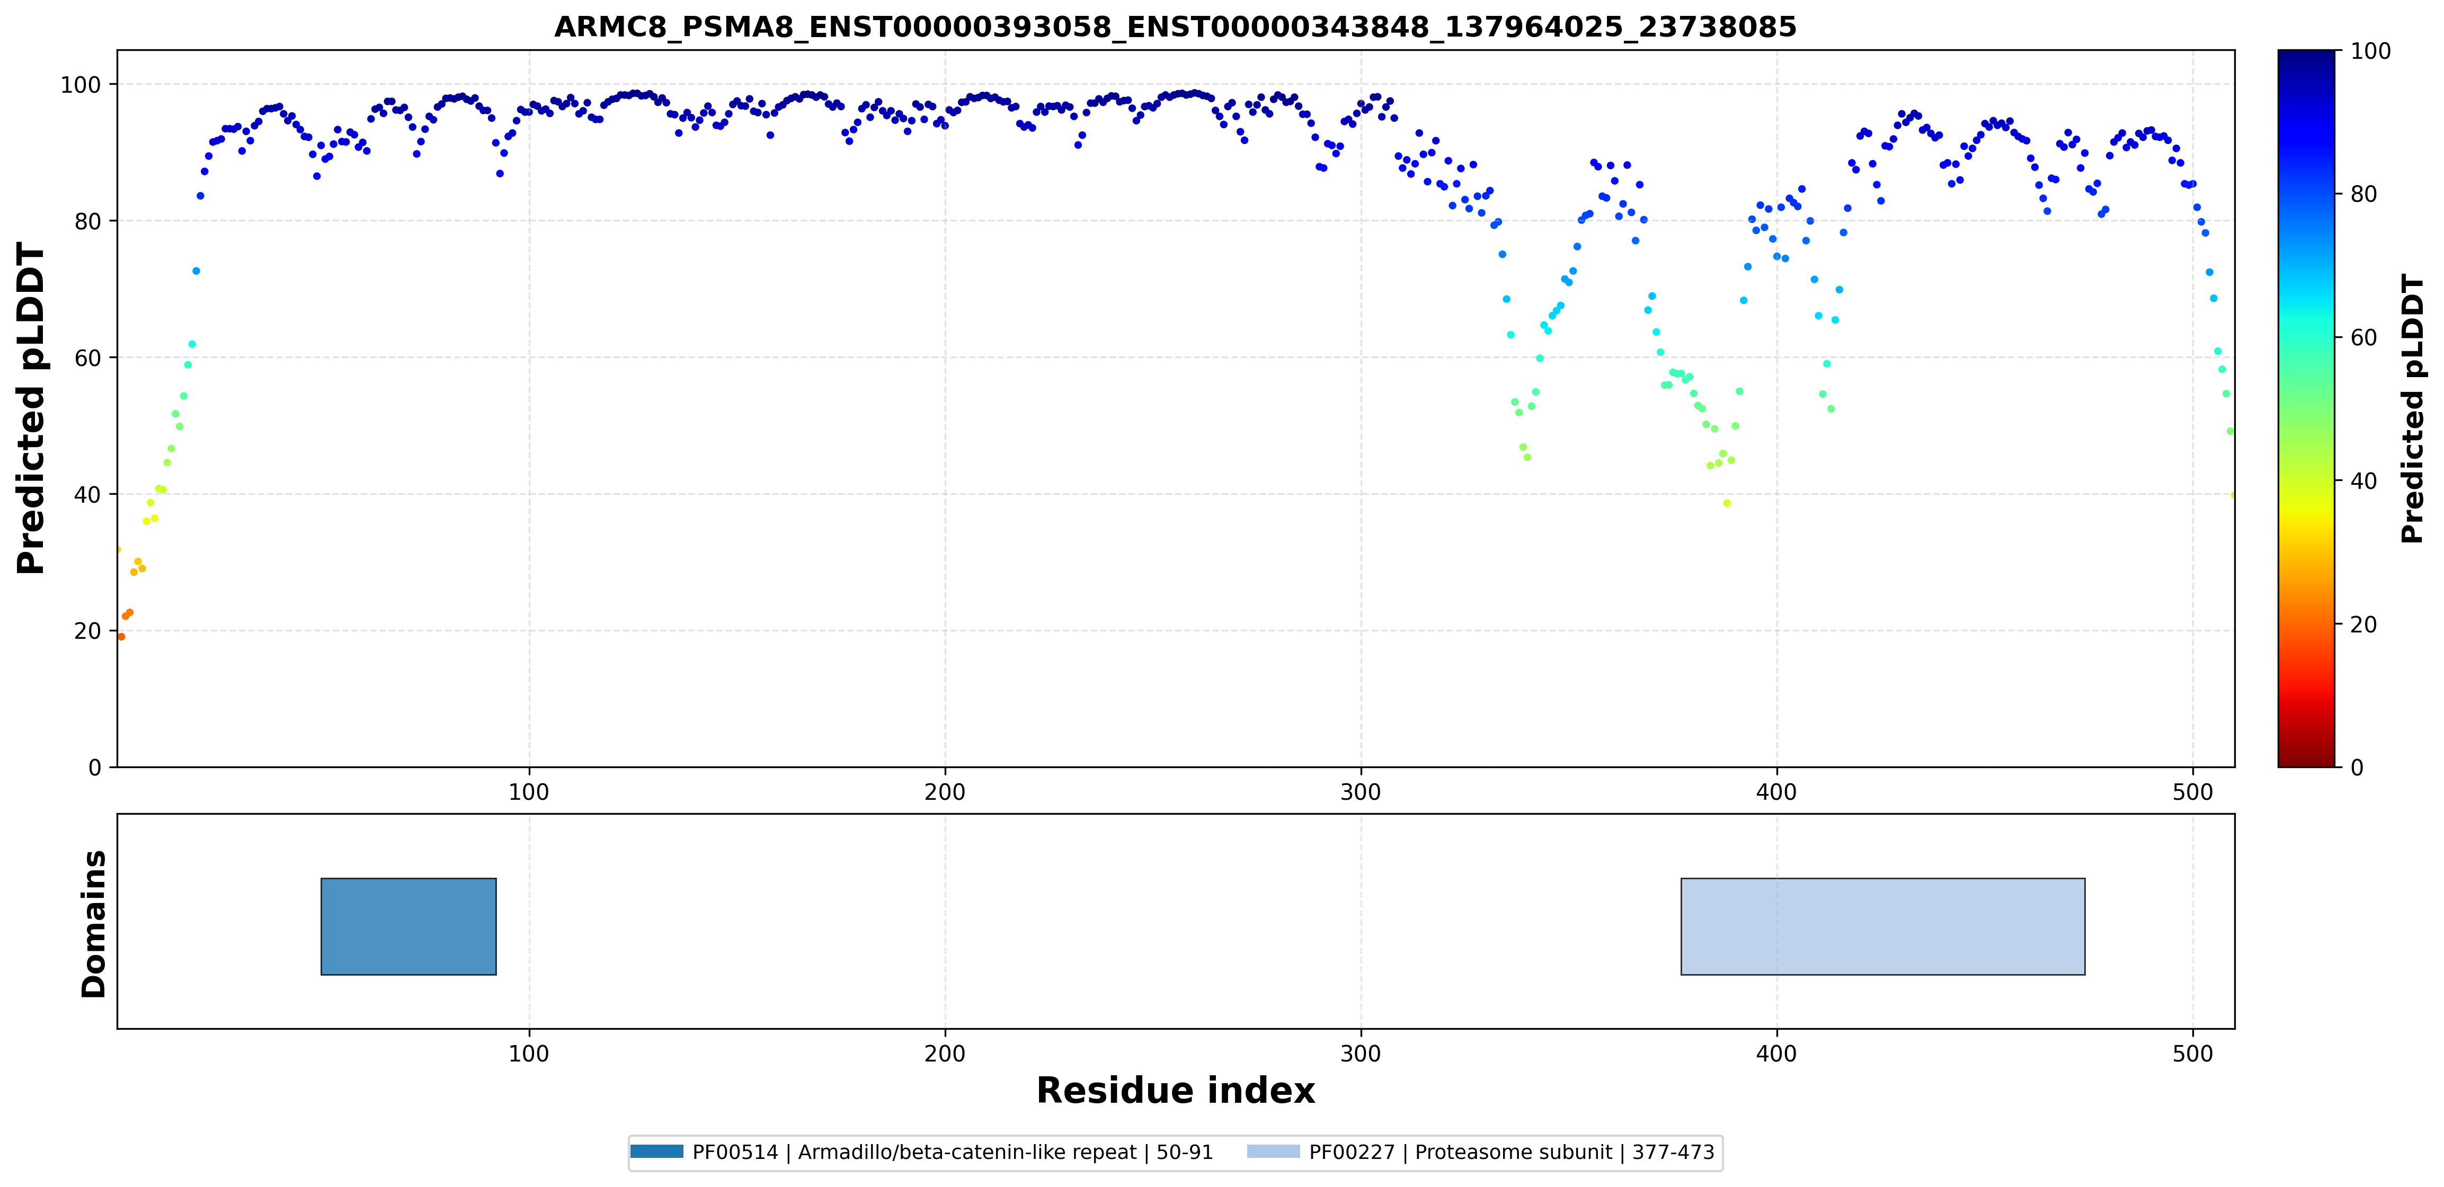Click the colorbar tick label 60
Image resolution: width=2444 pixels, height=1187 pixels.
pyautogui.click(x=2363, y=338)
